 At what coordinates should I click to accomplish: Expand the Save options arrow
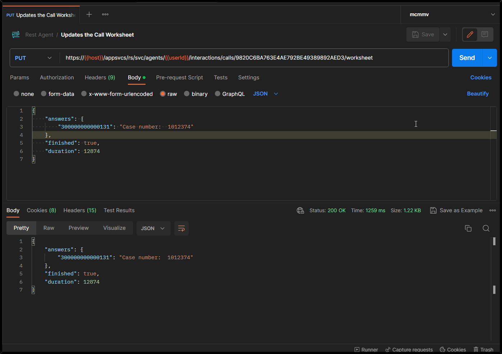(445, 34)
